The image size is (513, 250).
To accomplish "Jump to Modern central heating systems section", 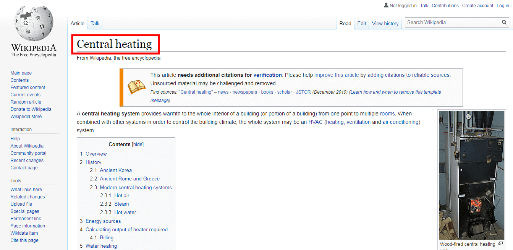I will tap(136, 187).
